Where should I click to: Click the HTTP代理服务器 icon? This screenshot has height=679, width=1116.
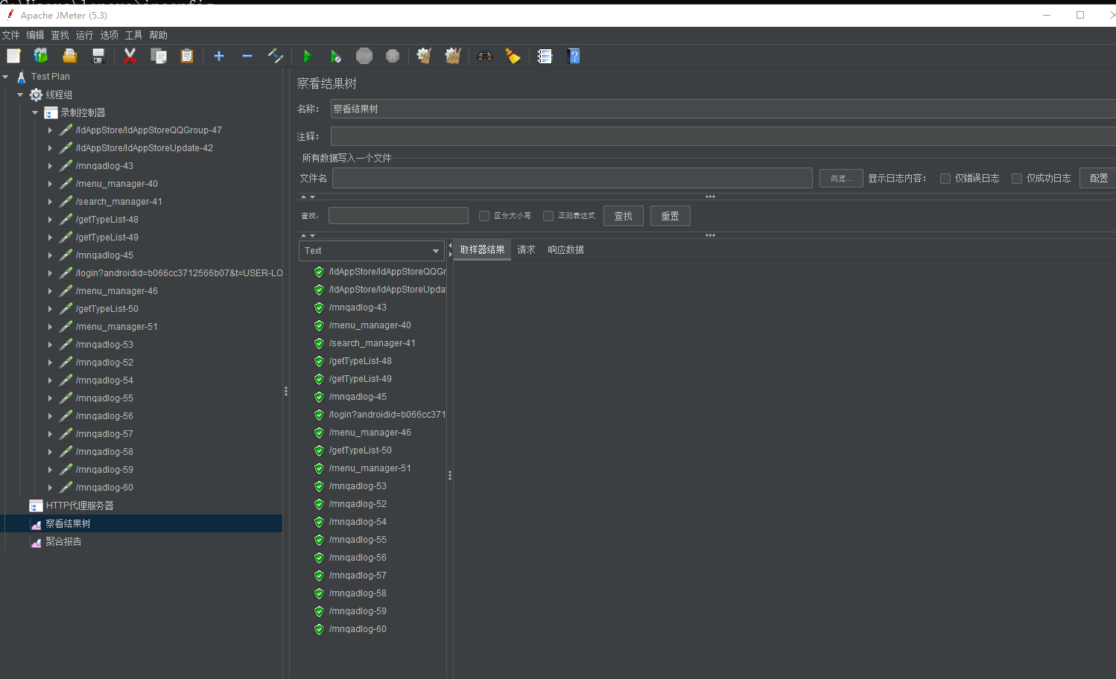click(36, 506)
